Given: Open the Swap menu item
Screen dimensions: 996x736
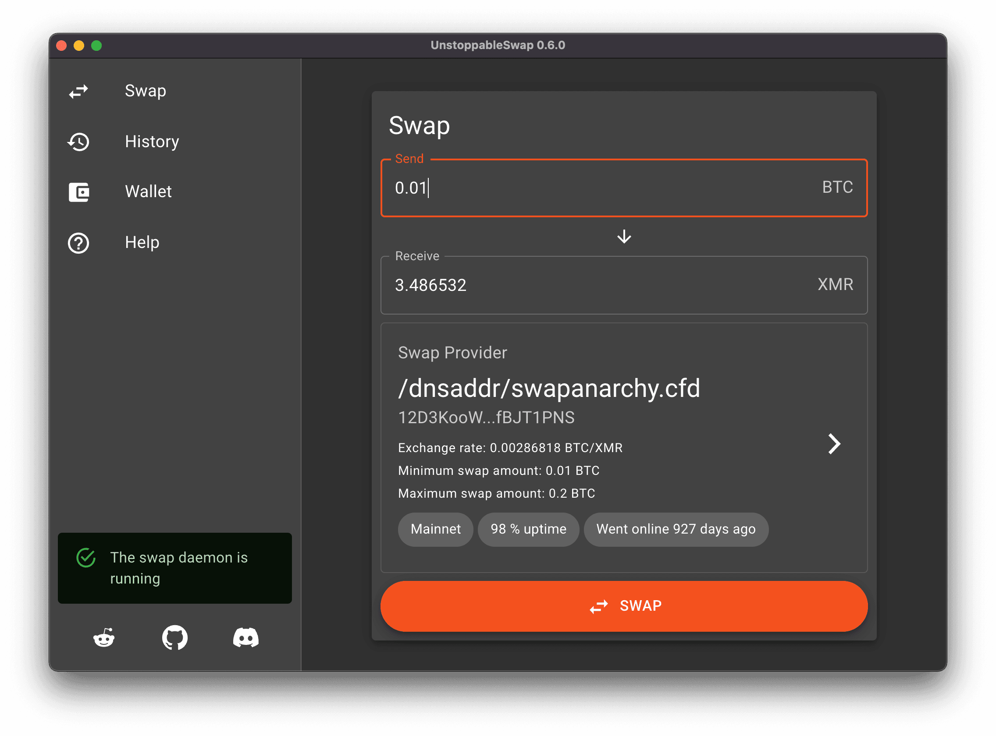Looking at the screenshot, I should pyautogui.click(x=175, y=91).
